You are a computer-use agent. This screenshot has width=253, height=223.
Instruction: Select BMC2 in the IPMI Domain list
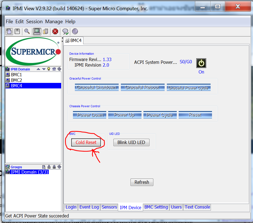coord(33,80)
